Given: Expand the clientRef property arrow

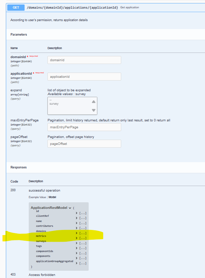Looking at the screenshot, I should coord(77,218).
